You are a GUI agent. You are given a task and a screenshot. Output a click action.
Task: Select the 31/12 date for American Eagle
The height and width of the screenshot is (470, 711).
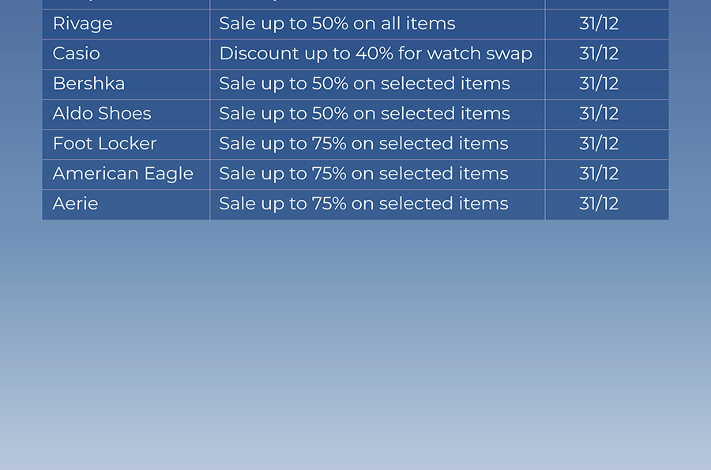(x=599, y=174)
